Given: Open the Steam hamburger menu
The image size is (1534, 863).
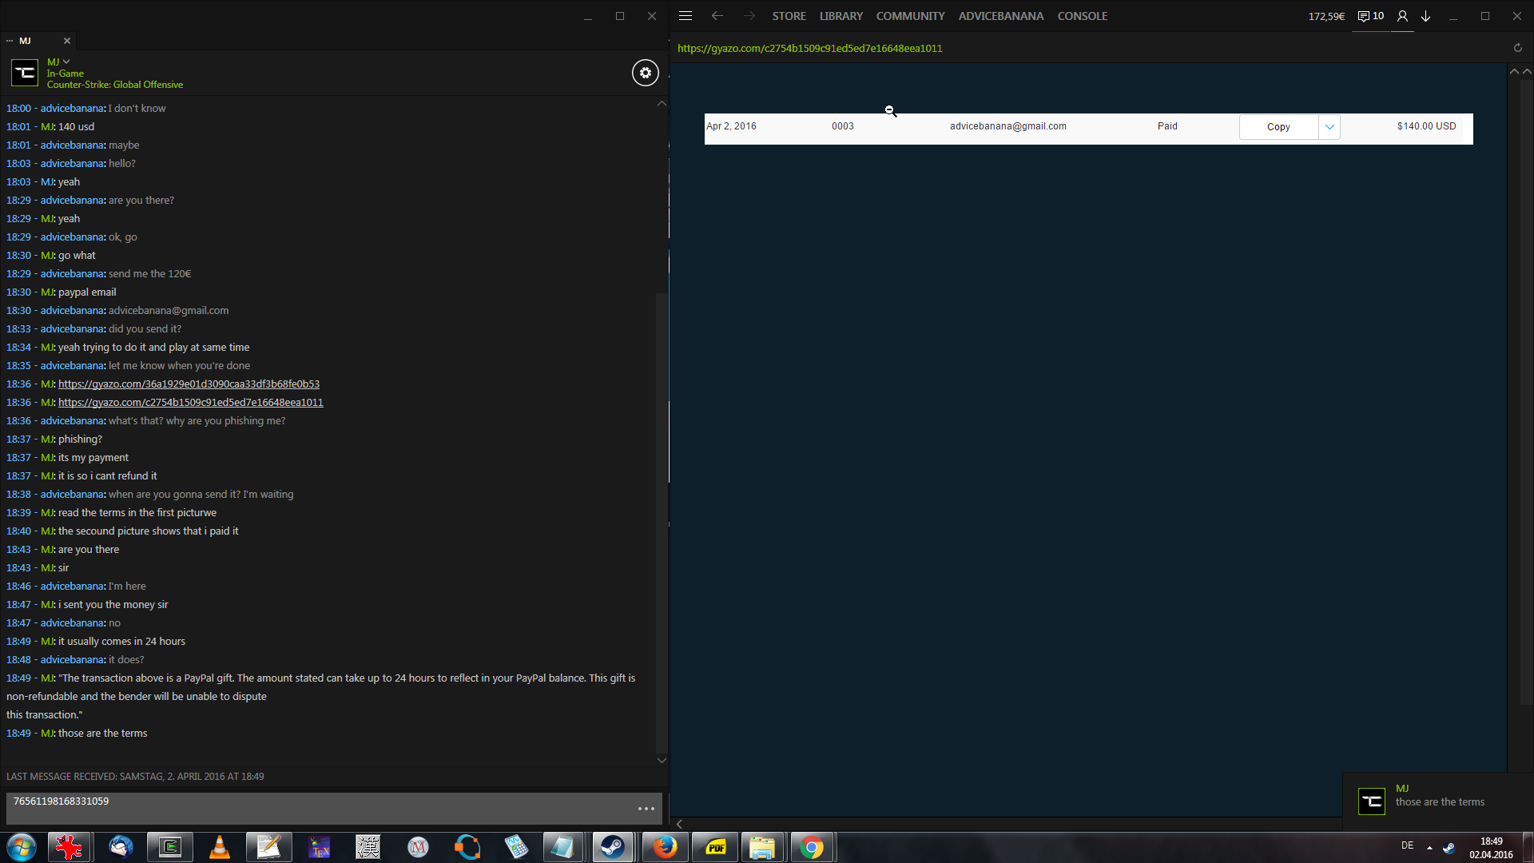Looking at the screenshot, I should (x=686, y=16).
